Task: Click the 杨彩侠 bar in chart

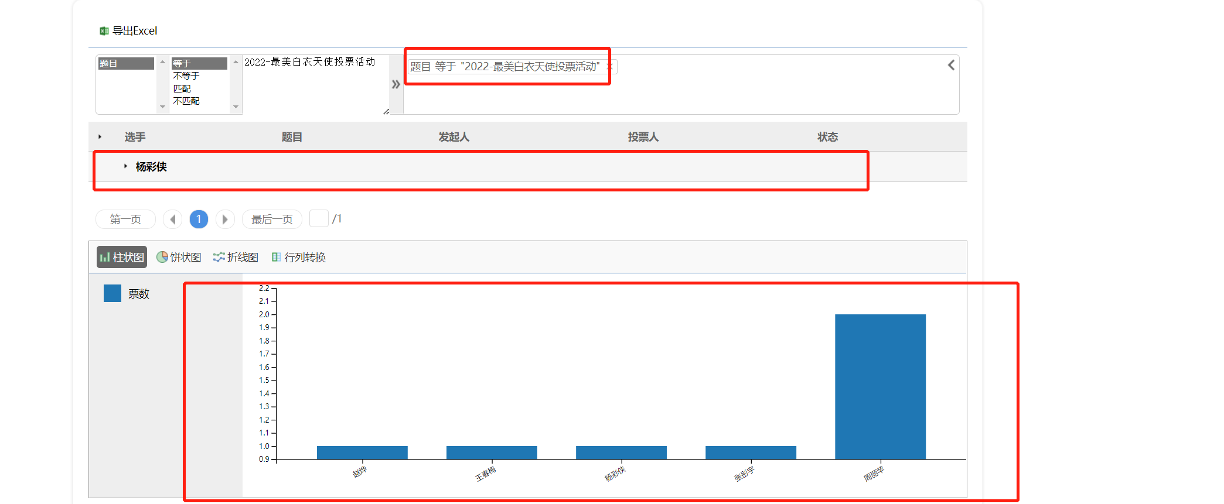Action: tap(621, 452)
